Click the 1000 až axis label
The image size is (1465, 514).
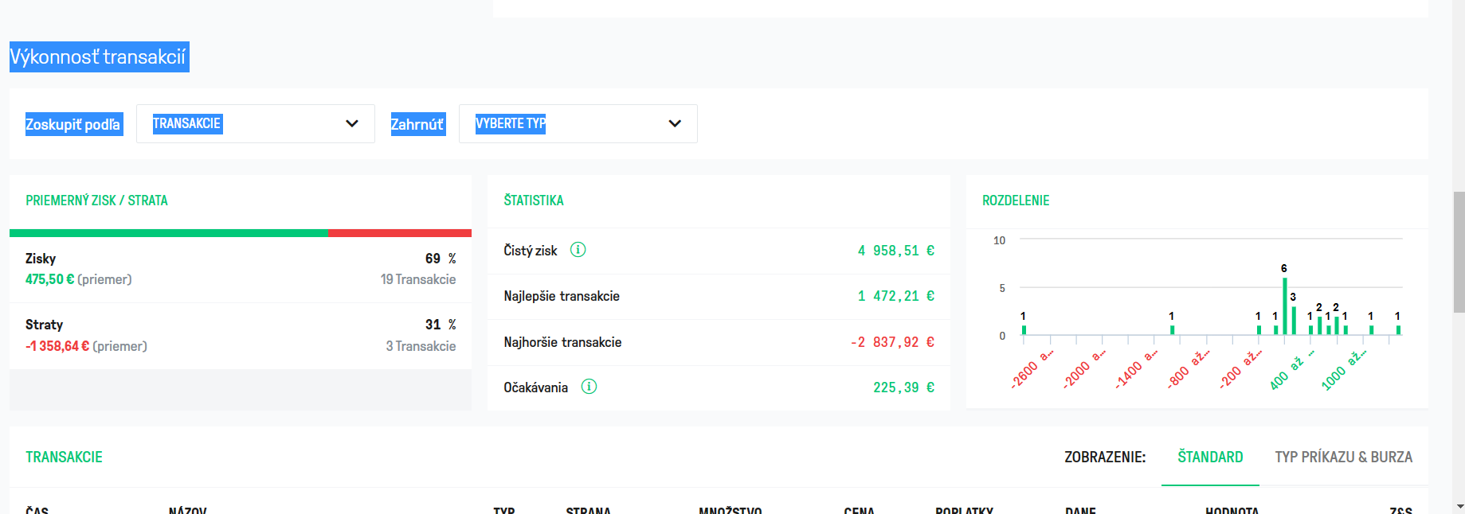tap(1343, 369)
